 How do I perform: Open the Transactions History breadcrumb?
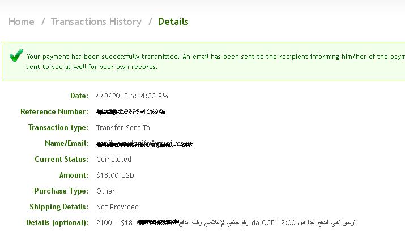pyautogui.click(x=96, y=22)
